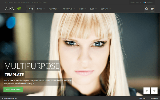Advance to next slide arrow
Viewport: 160px width, 100px height.
pos(154,91)
